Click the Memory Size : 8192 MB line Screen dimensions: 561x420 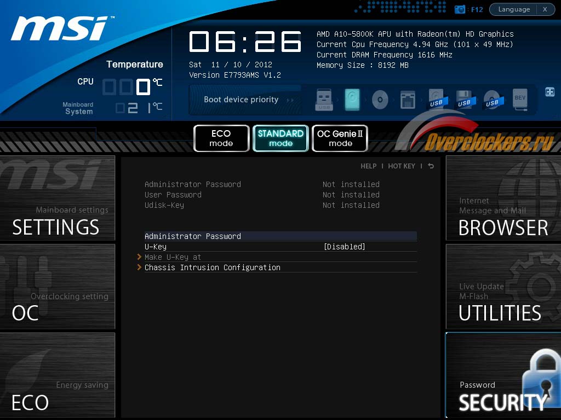(x=363, y=65)
